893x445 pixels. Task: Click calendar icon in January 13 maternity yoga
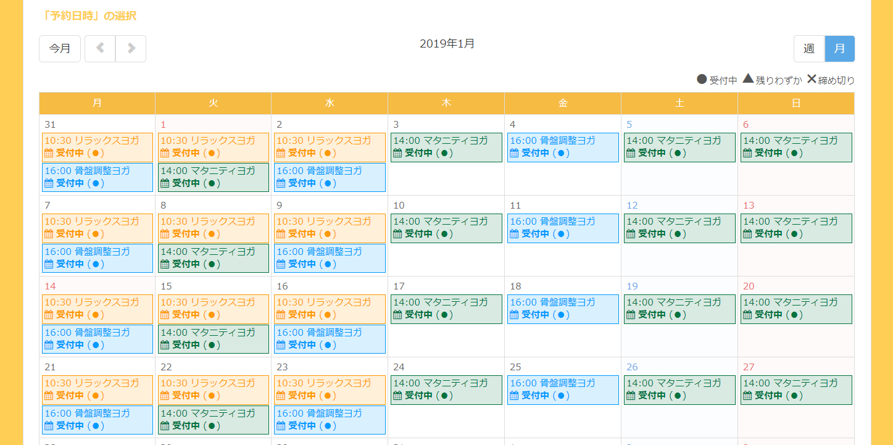pos(747,234)
